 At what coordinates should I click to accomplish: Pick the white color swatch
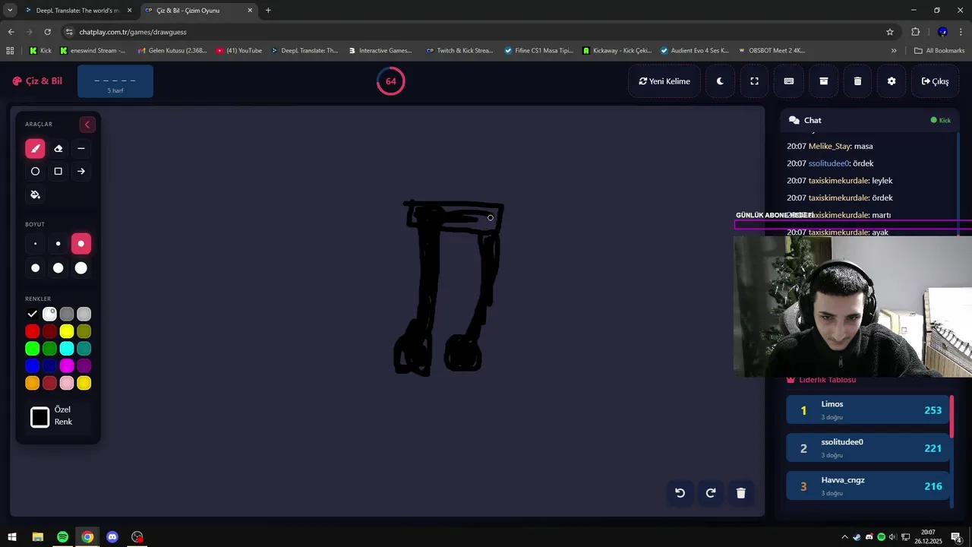49,314
